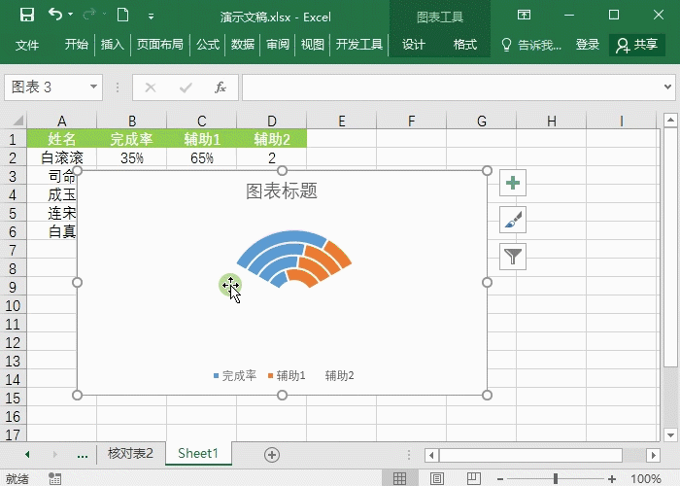Switch to Normal view icon
680x486 pixels.
tap(400, 478)
